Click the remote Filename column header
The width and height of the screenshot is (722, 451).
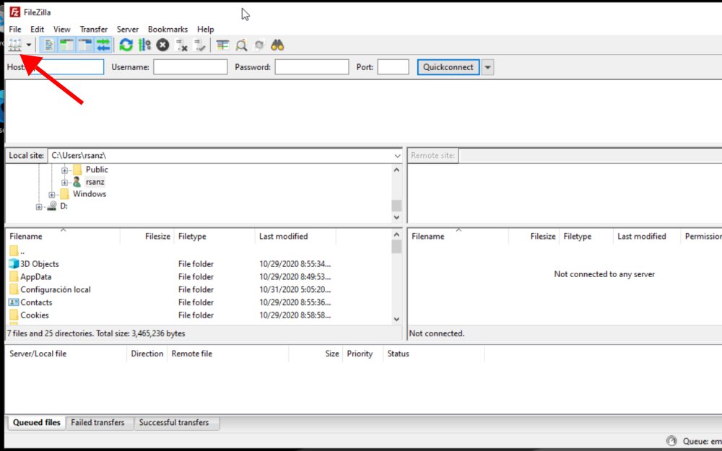(x=458, y=237)
